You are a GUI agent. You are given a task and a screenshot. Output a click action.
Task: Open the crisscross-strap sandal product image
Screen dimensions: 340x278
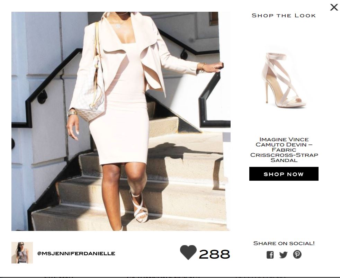click(x=284, y=80)
